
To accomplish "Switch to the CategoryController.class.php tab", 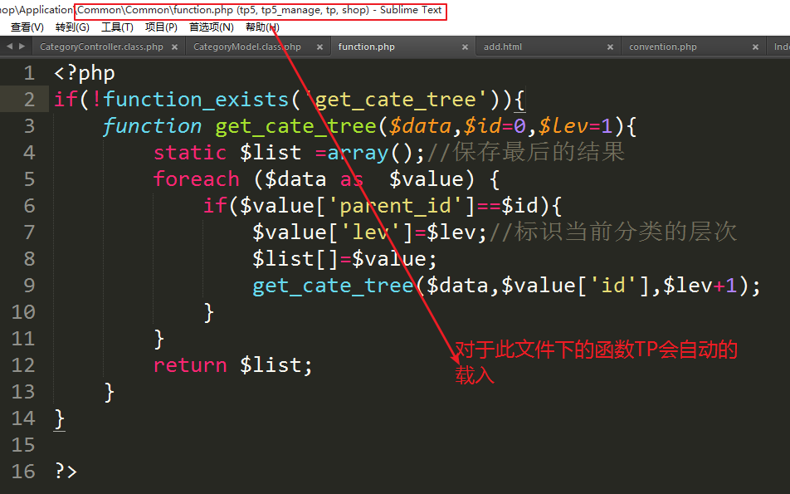I will 101,47.
